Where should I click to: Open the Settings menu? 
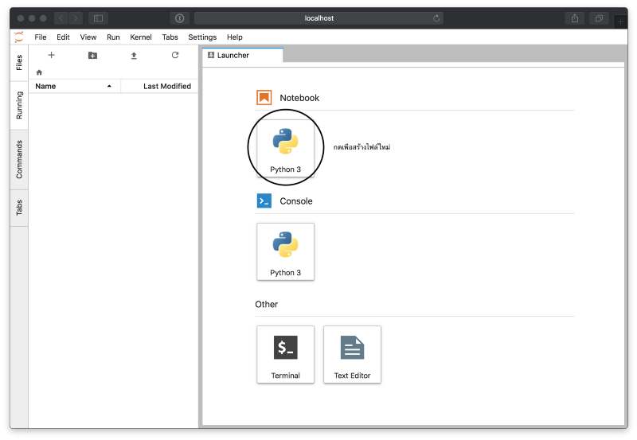[x=202, y=37]
